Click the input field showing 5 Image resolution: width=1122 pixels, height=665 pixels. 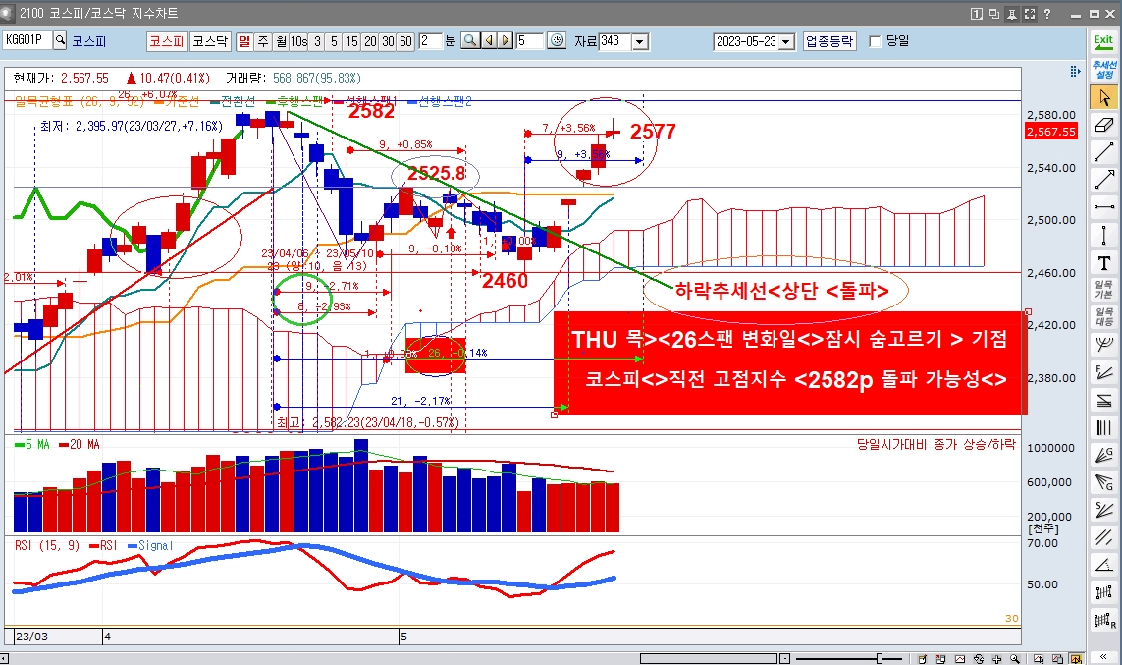529,41
